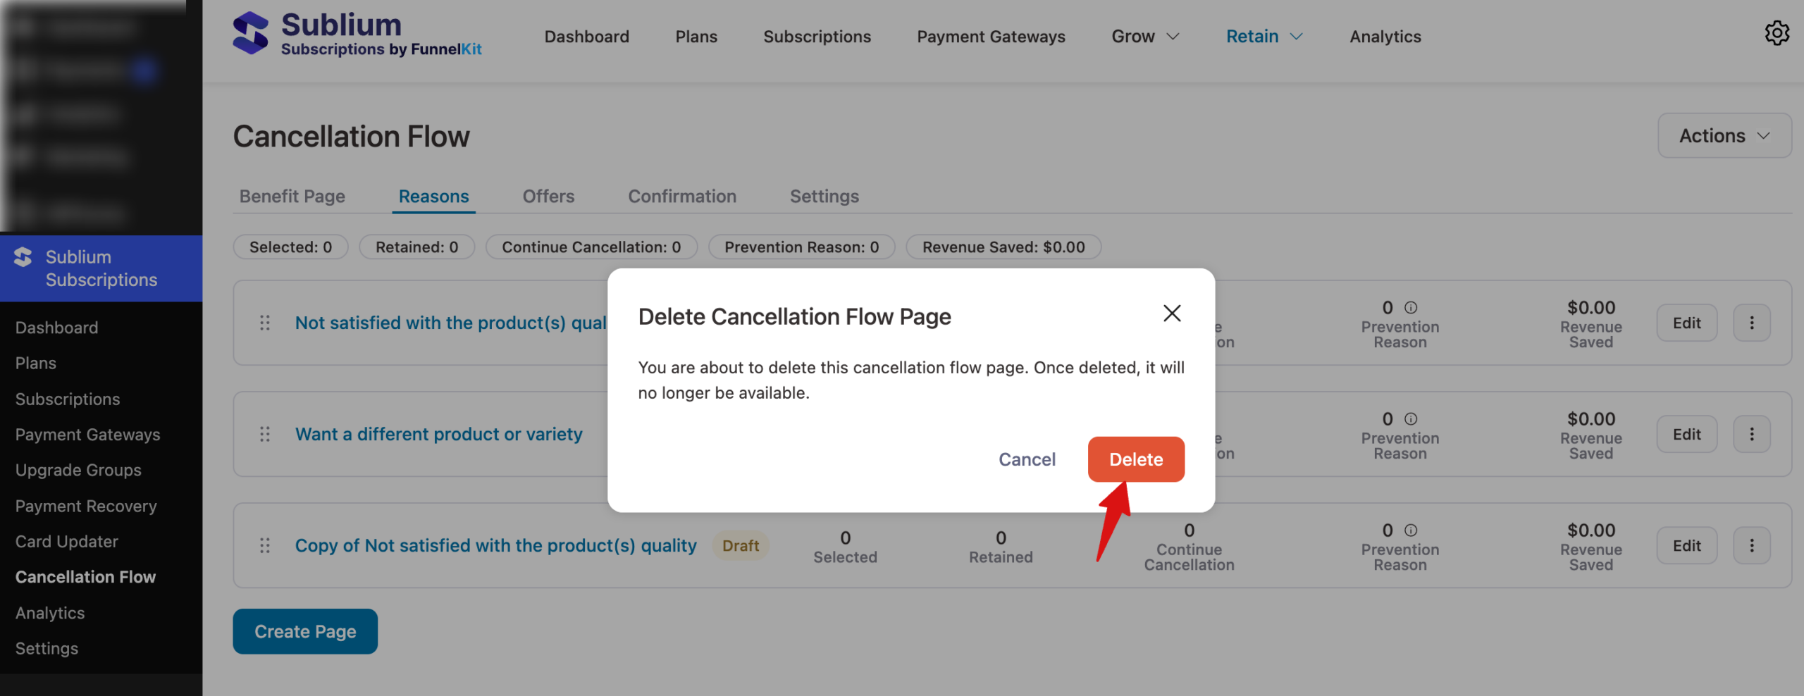Confirm deletion with the Delete button
The height and width of the screenshot is (696, 1804).
pos(1135,459)
